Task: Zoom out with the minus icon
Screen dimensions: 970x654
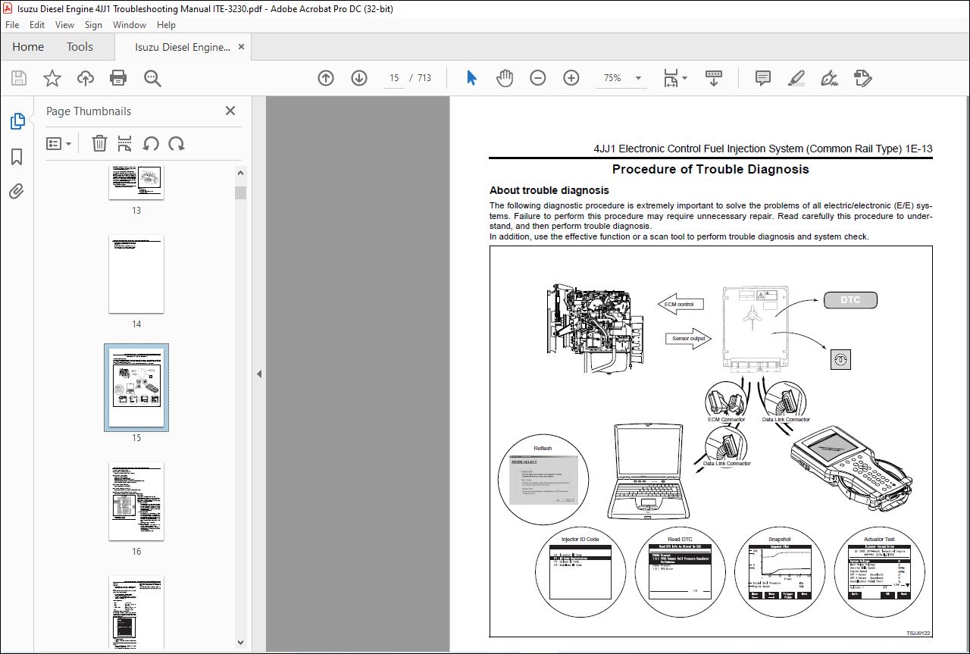Action: point(538,78)
